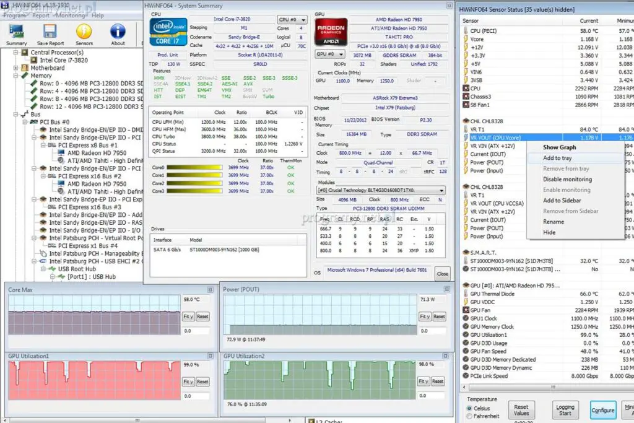Select the GPU Thermal Diode icon

tap(466, 294)
